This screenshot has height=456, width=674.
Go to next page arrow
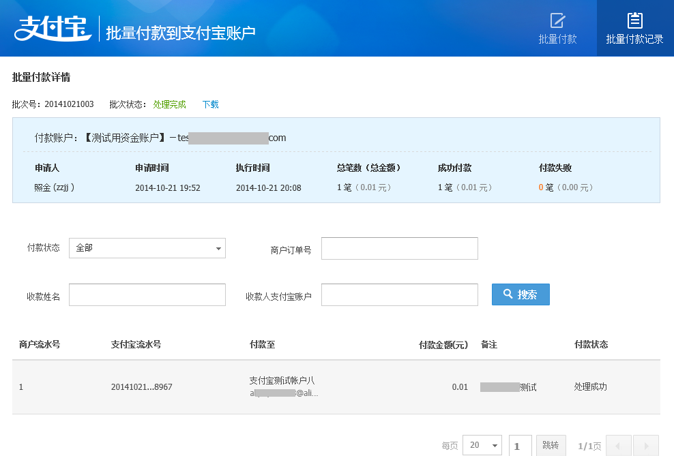[646, 446]
